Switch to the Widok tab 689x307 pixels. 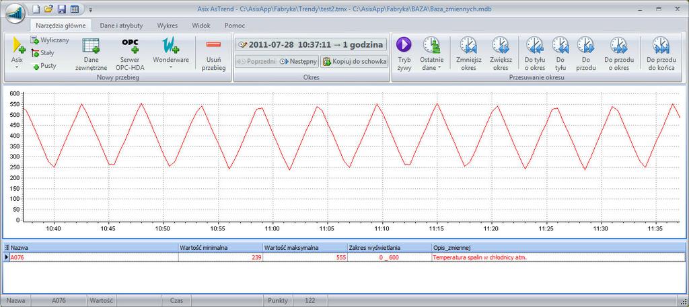pos(202,26)
